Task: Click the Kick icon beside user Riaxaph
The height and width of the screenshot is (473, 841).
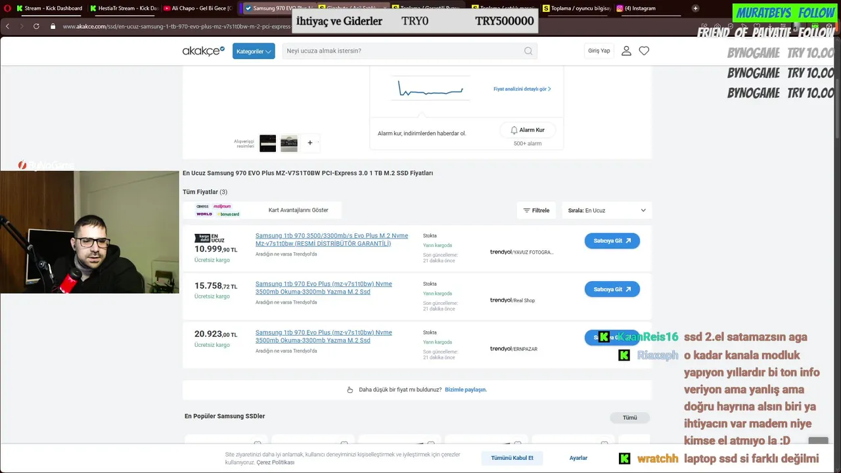Action: [624, 355]
